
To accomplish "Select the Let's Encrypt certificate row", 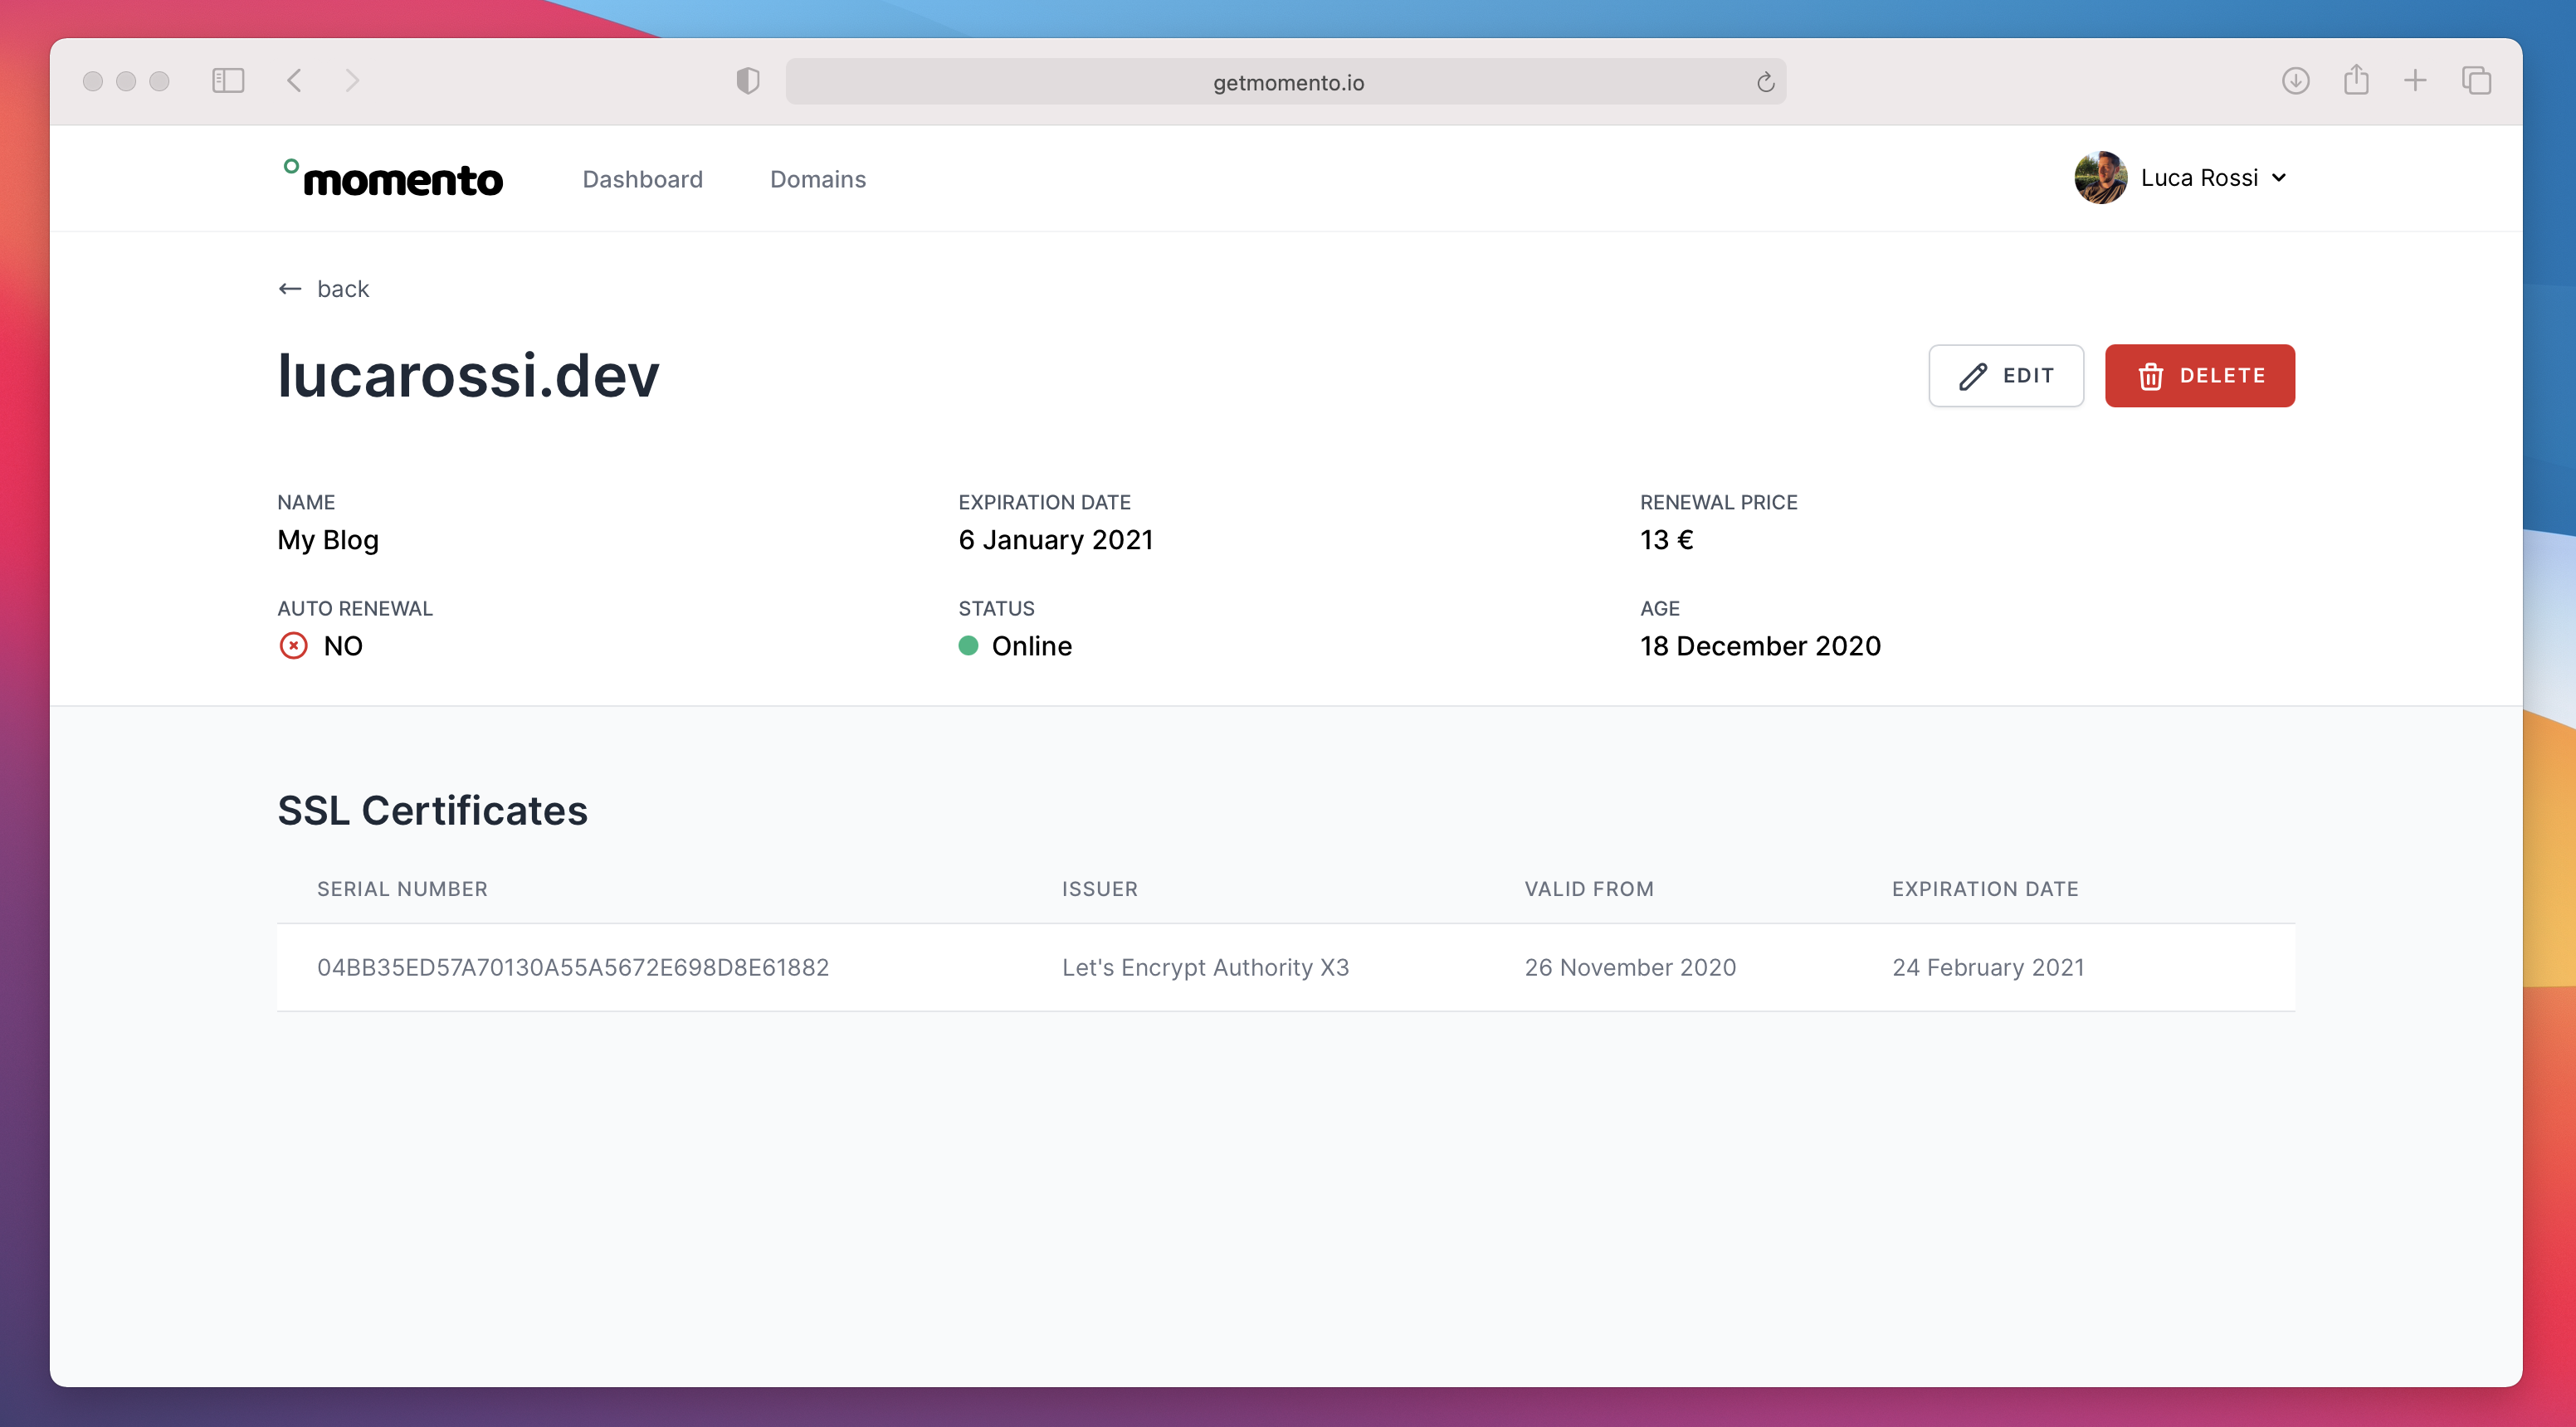I will pyautogui.click(x=1285, y=967).
